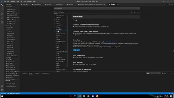
Task: Click the Explorer panel more actions ellipsis
Action: [x=18, y=4]
